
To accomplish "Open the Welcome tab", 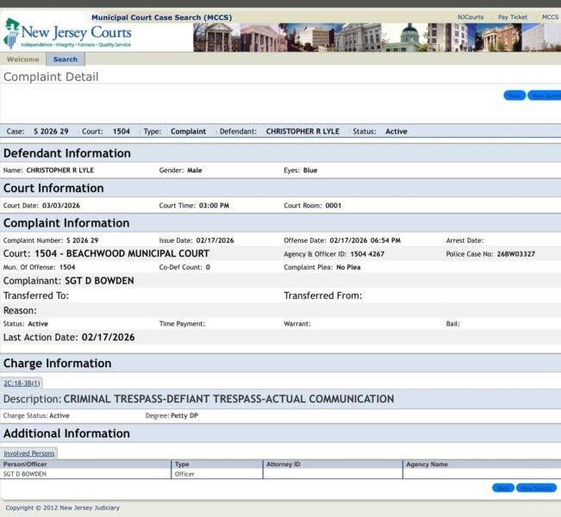I will (x=23, y=59).
